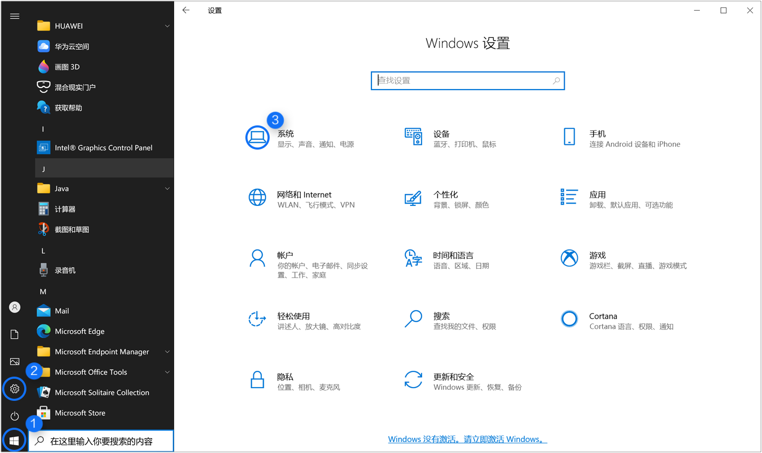The height and width of the screenshot is (453, 762).
Task: Open the 个性化 personalization icon
Action: click(x=413, y=198)
